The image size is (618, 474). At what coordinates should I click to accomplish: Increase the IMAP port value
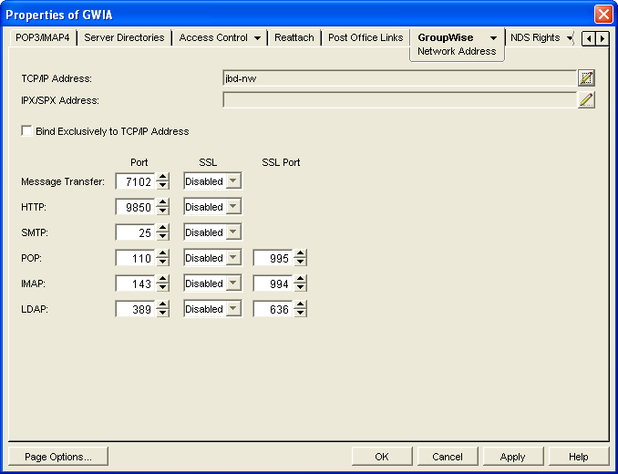point(162,279)
